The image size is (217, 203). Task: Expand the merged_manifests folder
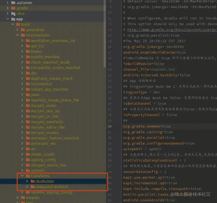22,122
